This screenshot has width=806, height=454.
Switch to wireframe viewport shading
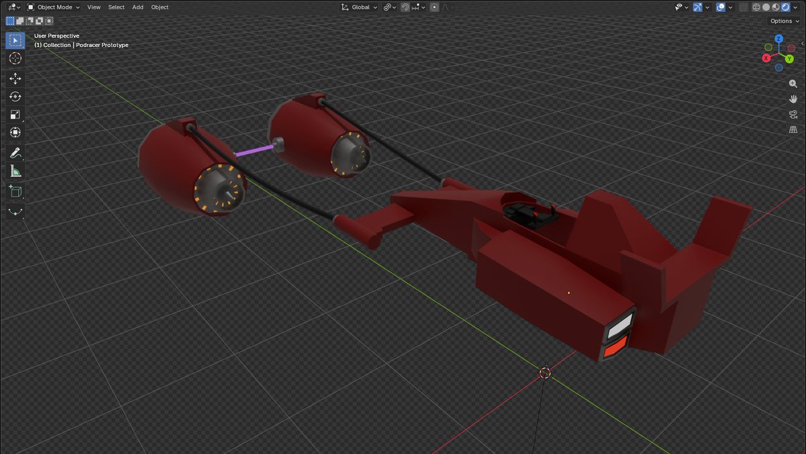[x=756, y=7]
